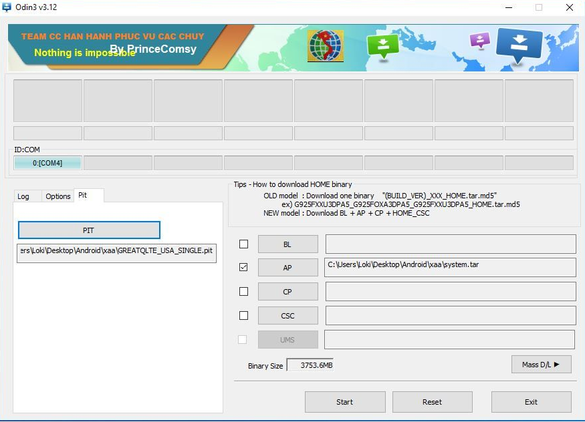Click the AP path field with system.tar
The image size is (585, 422).
coord(450,267)
